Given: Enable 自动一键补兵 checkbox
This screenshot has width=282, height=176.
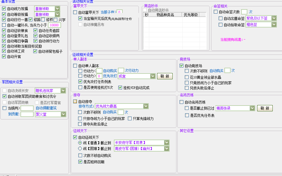Looking at the screenshot, I should click(x=4, y=25).
